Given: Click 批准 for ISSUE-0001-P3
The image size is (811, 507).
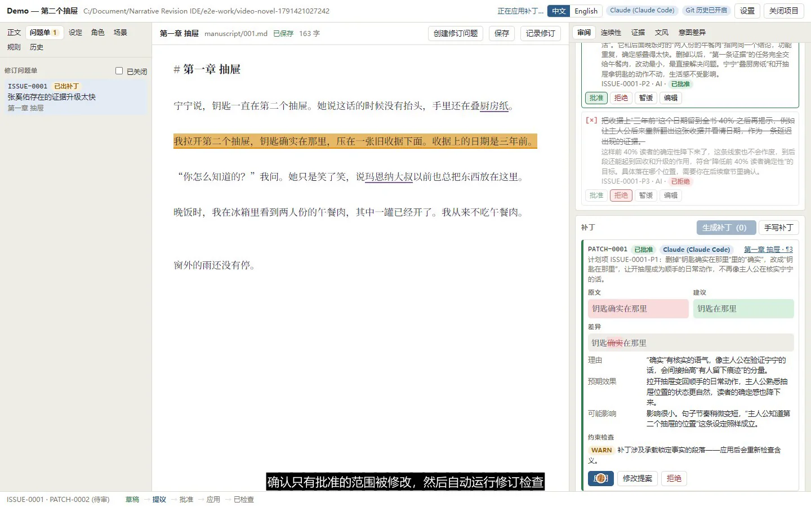Looking at the screenshot, I should [596, 195].
